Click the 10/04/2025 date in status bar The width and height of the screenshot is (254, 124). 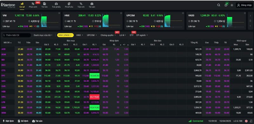coord(225,121)
